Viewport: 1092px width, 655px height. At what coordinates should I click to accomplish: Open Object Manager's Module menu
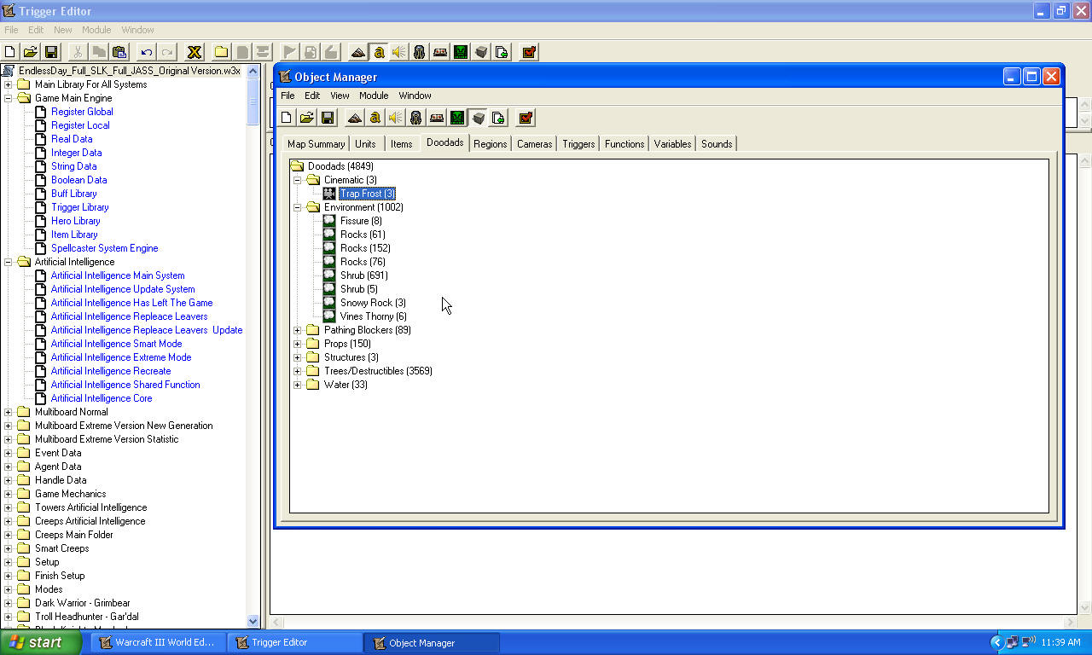(374, 96)
